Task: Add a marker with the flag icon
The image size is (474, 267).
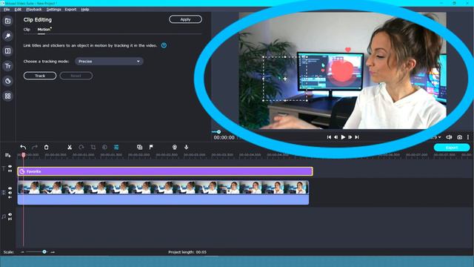Action: (151, 147)
